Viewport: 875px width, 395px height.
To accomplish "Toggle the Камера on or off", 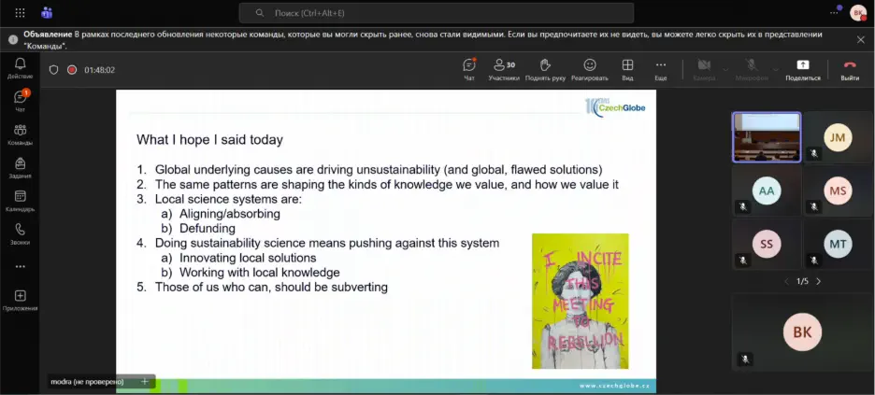I will (x=704, y=69).
